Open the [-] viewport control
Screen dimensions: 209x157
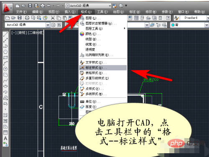point(14,33)
